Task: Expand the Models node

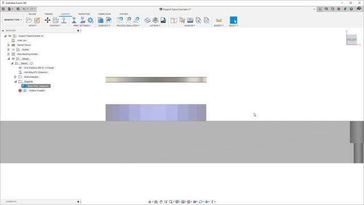Action: 9,50
